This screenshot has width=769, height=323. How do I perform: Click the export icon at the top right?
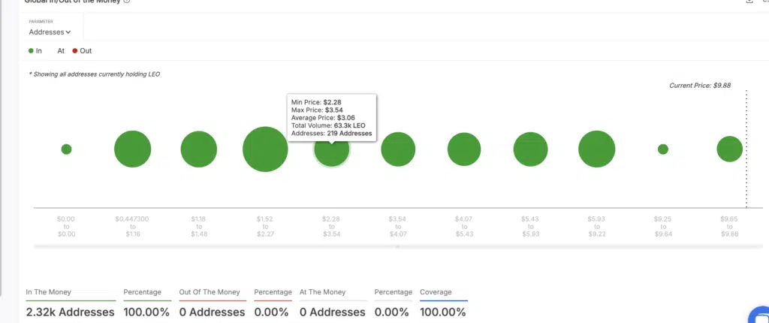click(749, 2)
